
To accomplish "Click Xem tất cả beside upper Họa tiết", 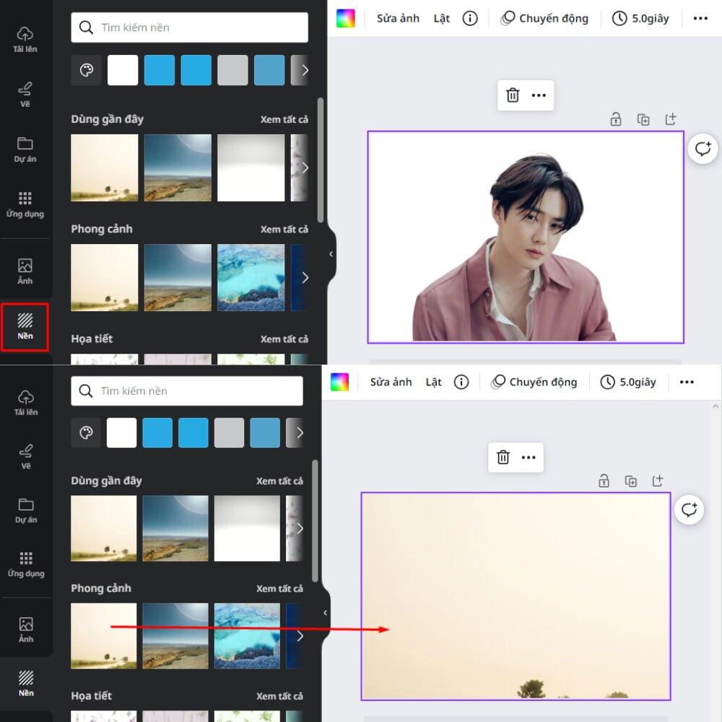I will [284, 339].
